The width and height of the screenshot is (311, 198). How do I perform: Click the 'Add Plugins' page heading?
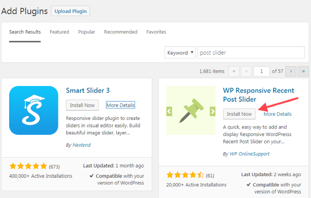tap(24, 11)
